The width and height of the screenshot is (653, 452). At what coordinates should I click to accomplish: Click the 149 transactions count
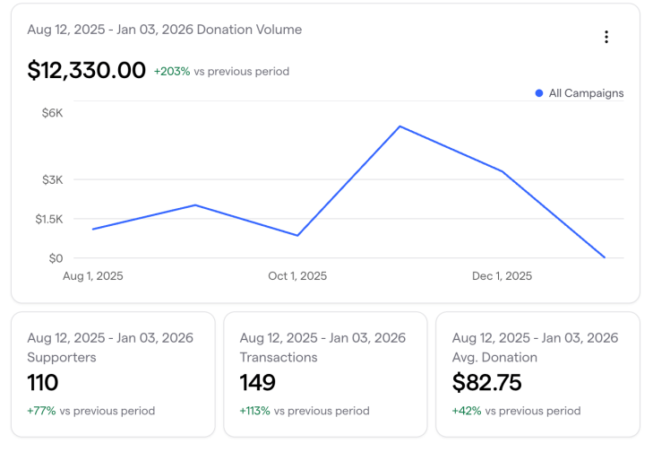coord(258,383)
